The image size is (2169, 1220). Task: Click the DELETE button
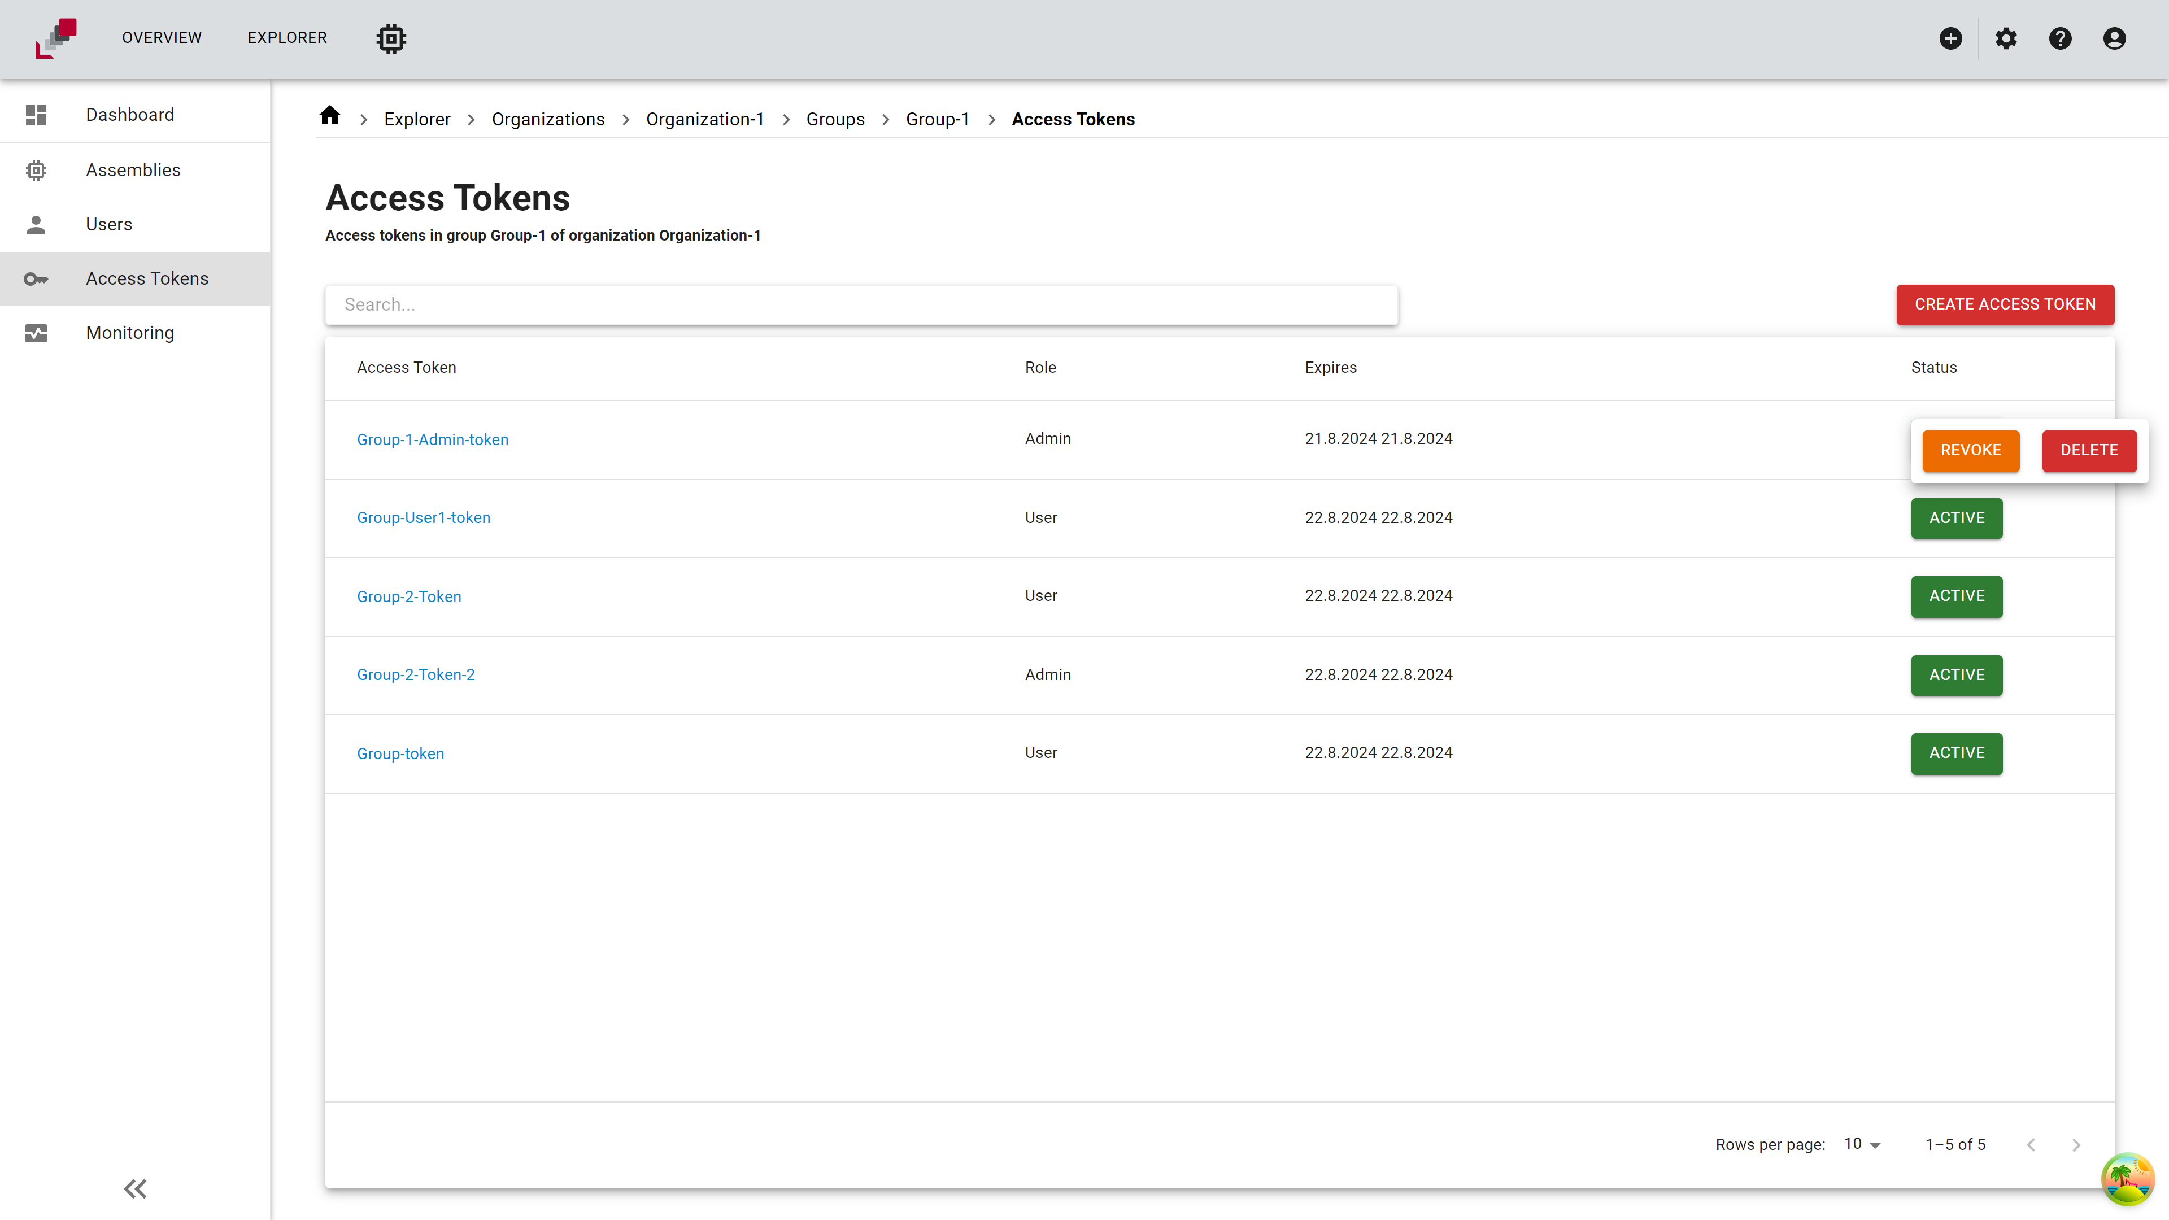(x=2089, y=451)
